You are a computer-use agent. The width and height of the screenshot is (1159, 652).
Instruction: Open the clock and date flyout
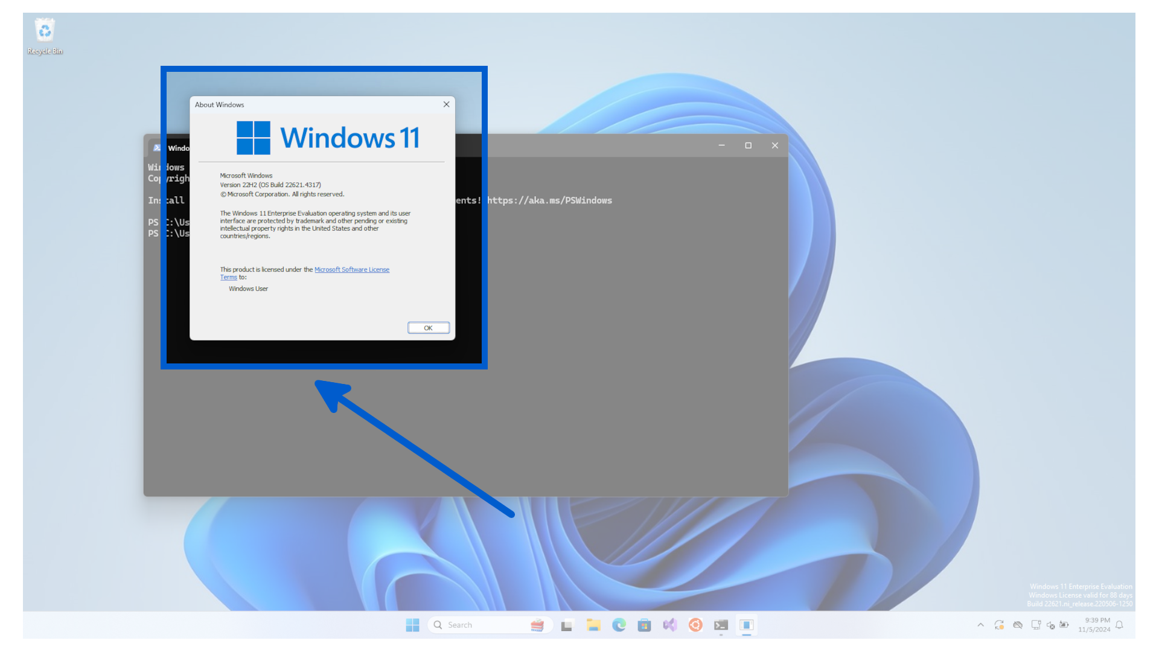tap(1094, 625)
